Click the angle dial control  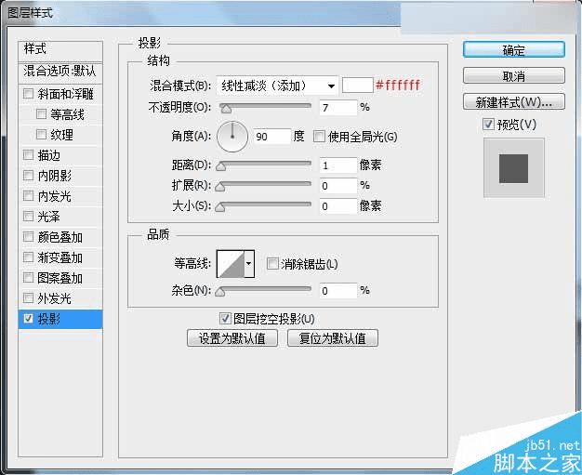[x=232, y=137]
